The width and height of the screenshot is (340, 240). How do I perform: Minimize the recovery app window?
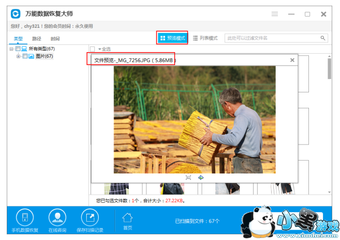[291, 14]
